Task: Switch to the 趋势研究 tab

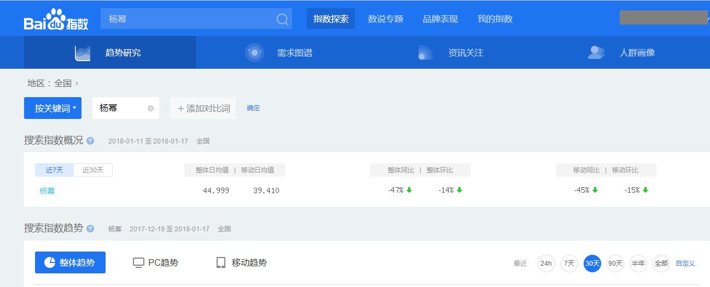Action: (110, 52)
